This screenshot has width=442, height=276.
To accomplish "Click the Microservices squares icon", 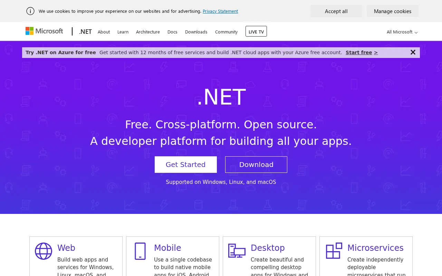I will (334, 250).
